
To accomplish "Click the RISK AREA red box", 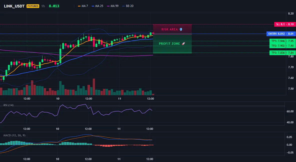I will [x=172, y=29].
